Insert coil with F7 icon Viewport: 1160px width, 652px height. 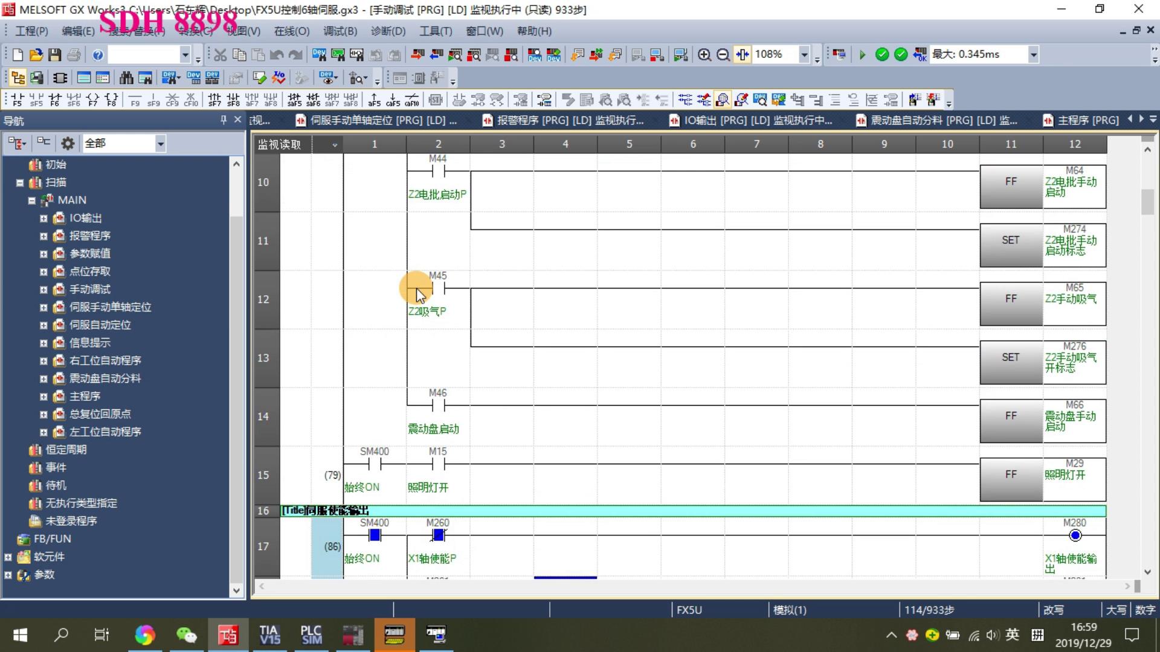92,100
